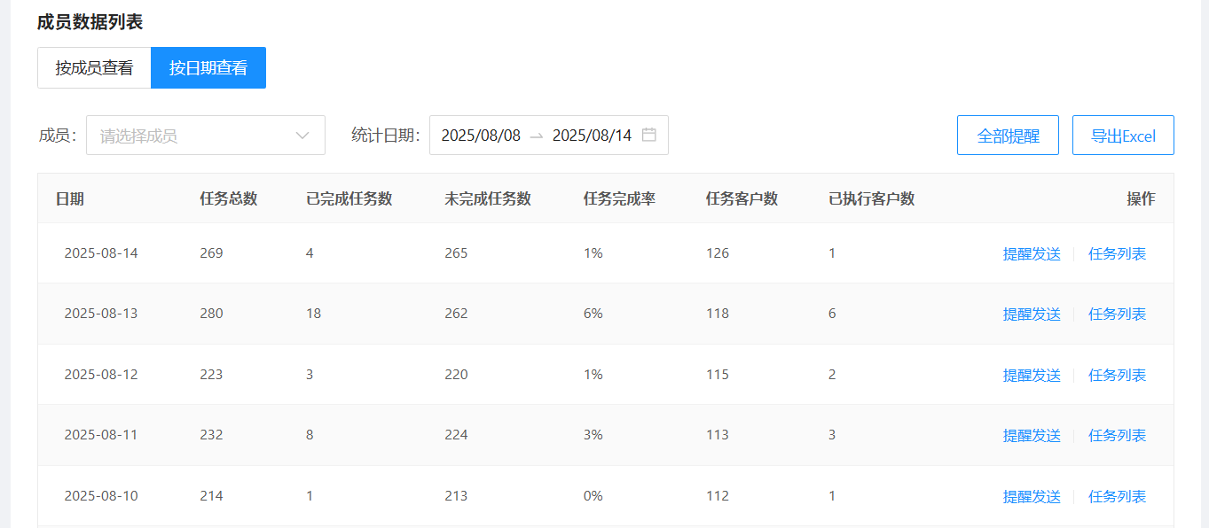
Task: Click total tasks value 280
Action: (211, 314)
